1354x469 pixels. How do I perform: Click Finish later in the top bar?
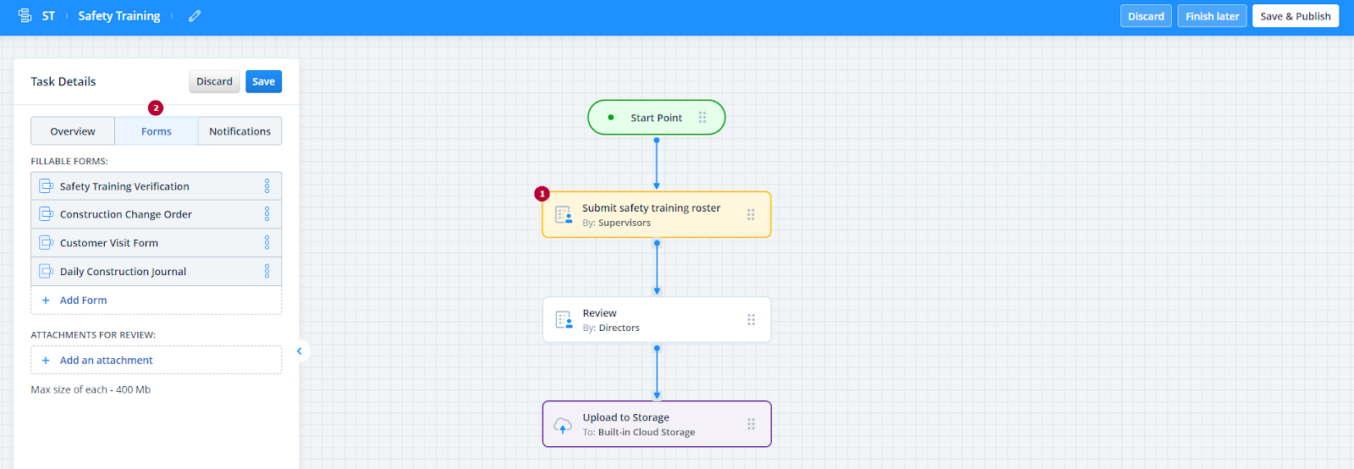pos(1211,16)
